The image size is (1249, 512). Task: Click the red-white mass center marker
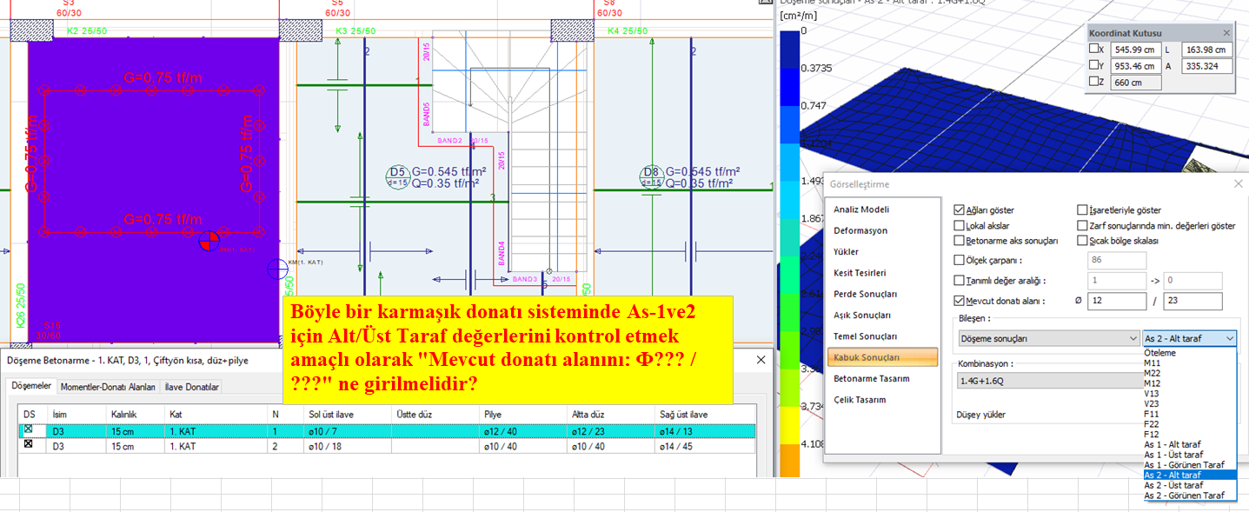pos(209,243)
